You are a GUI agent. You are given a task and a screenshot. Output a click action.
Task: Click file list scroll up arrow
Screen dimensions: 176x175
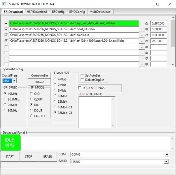coord(173,18)
